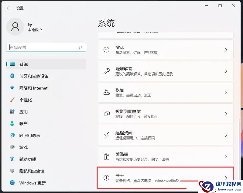
Task: Open the 远程桌面 remote desktop icon
Action: coord(106,135)
